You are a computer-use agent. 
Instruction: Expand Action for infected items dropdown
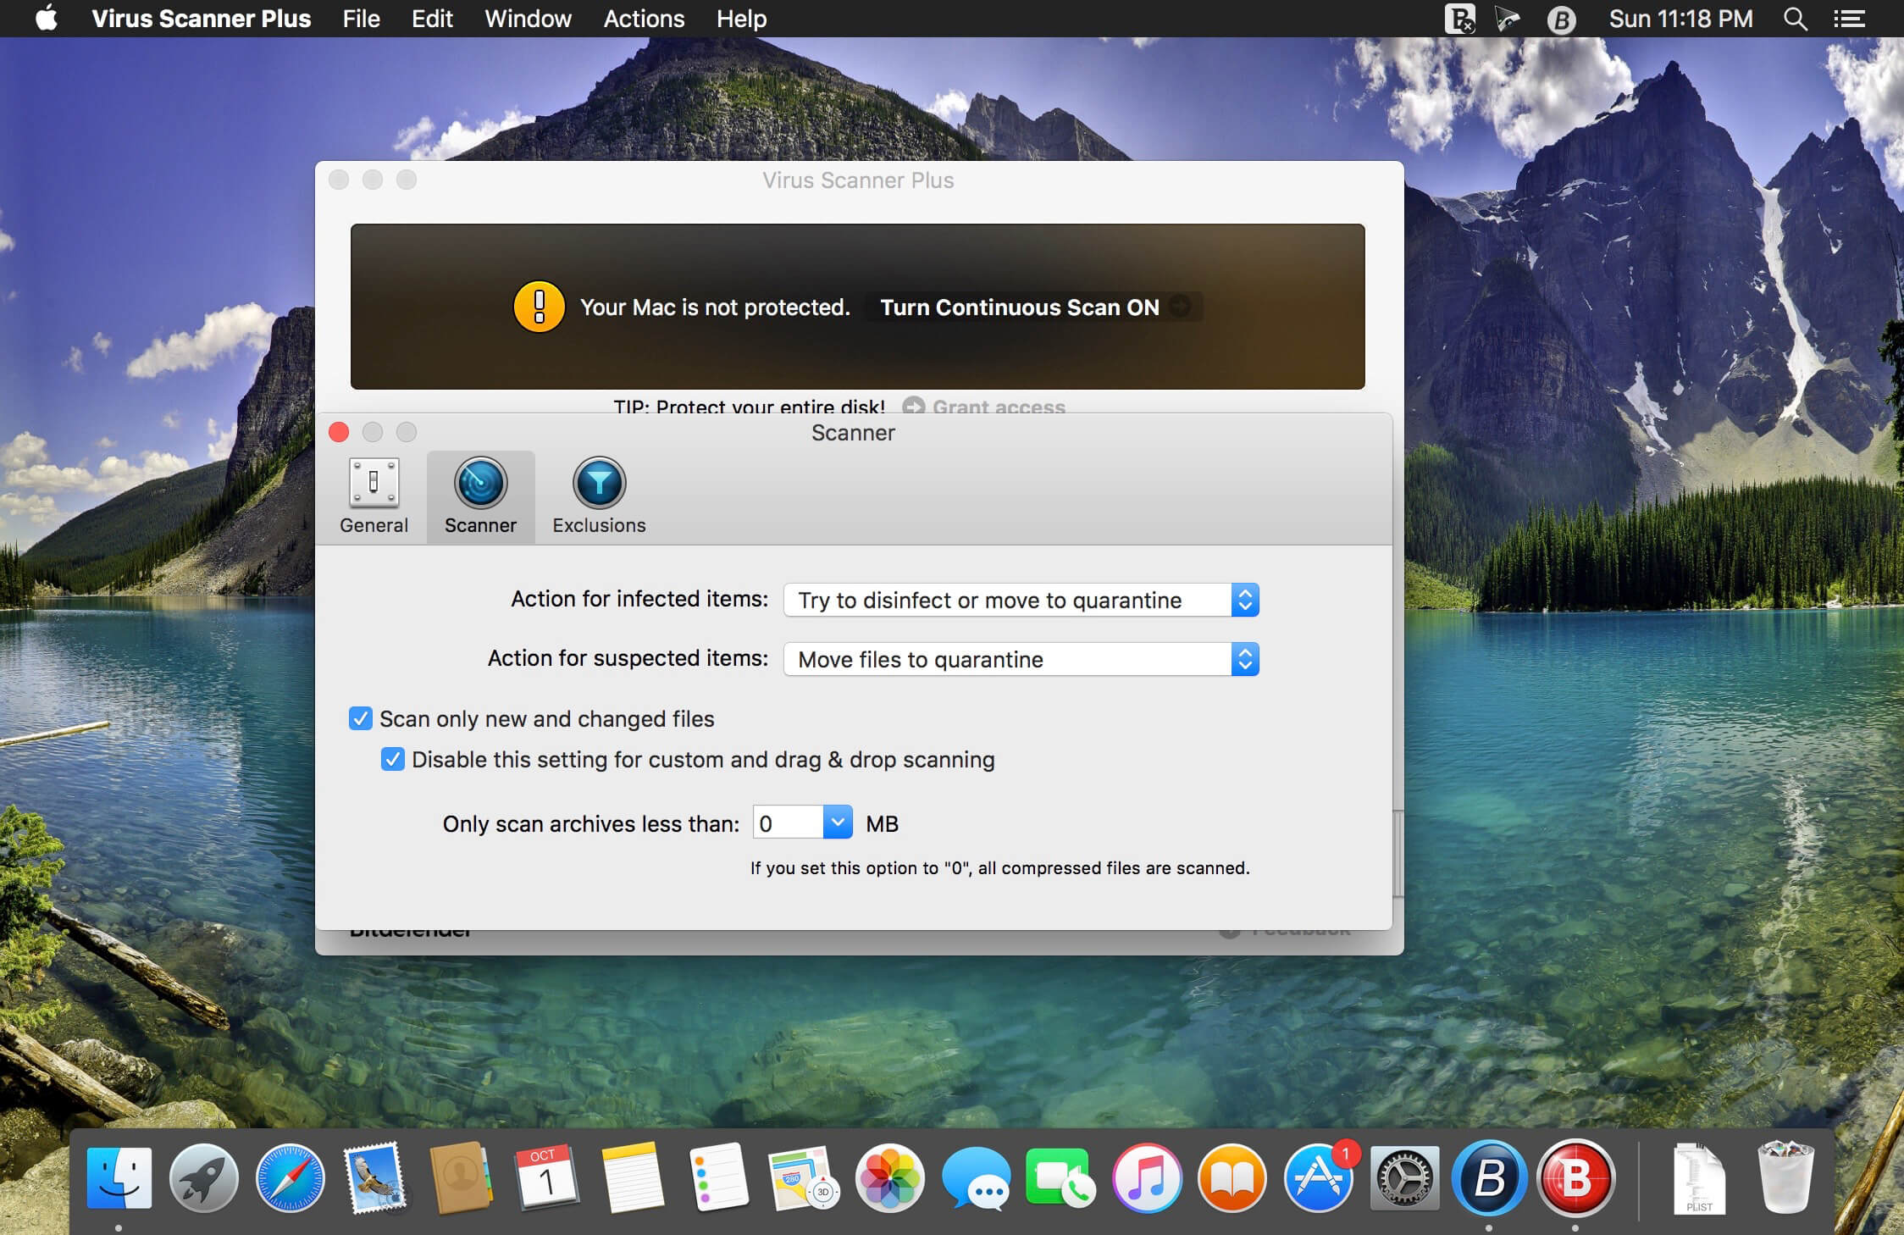point(1021,600)
